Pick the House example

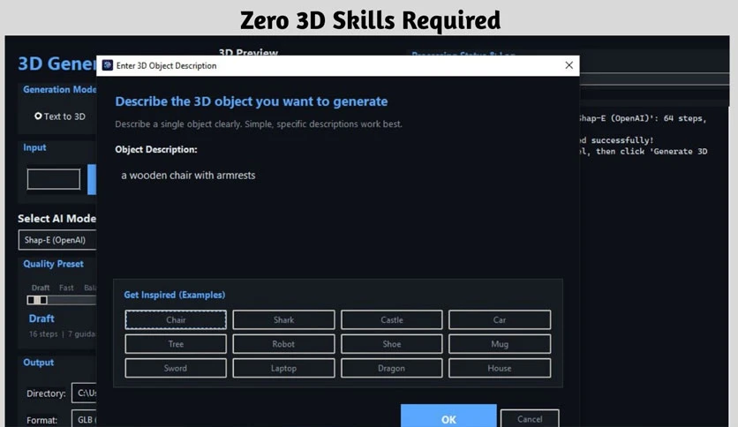tap(500, 368)
